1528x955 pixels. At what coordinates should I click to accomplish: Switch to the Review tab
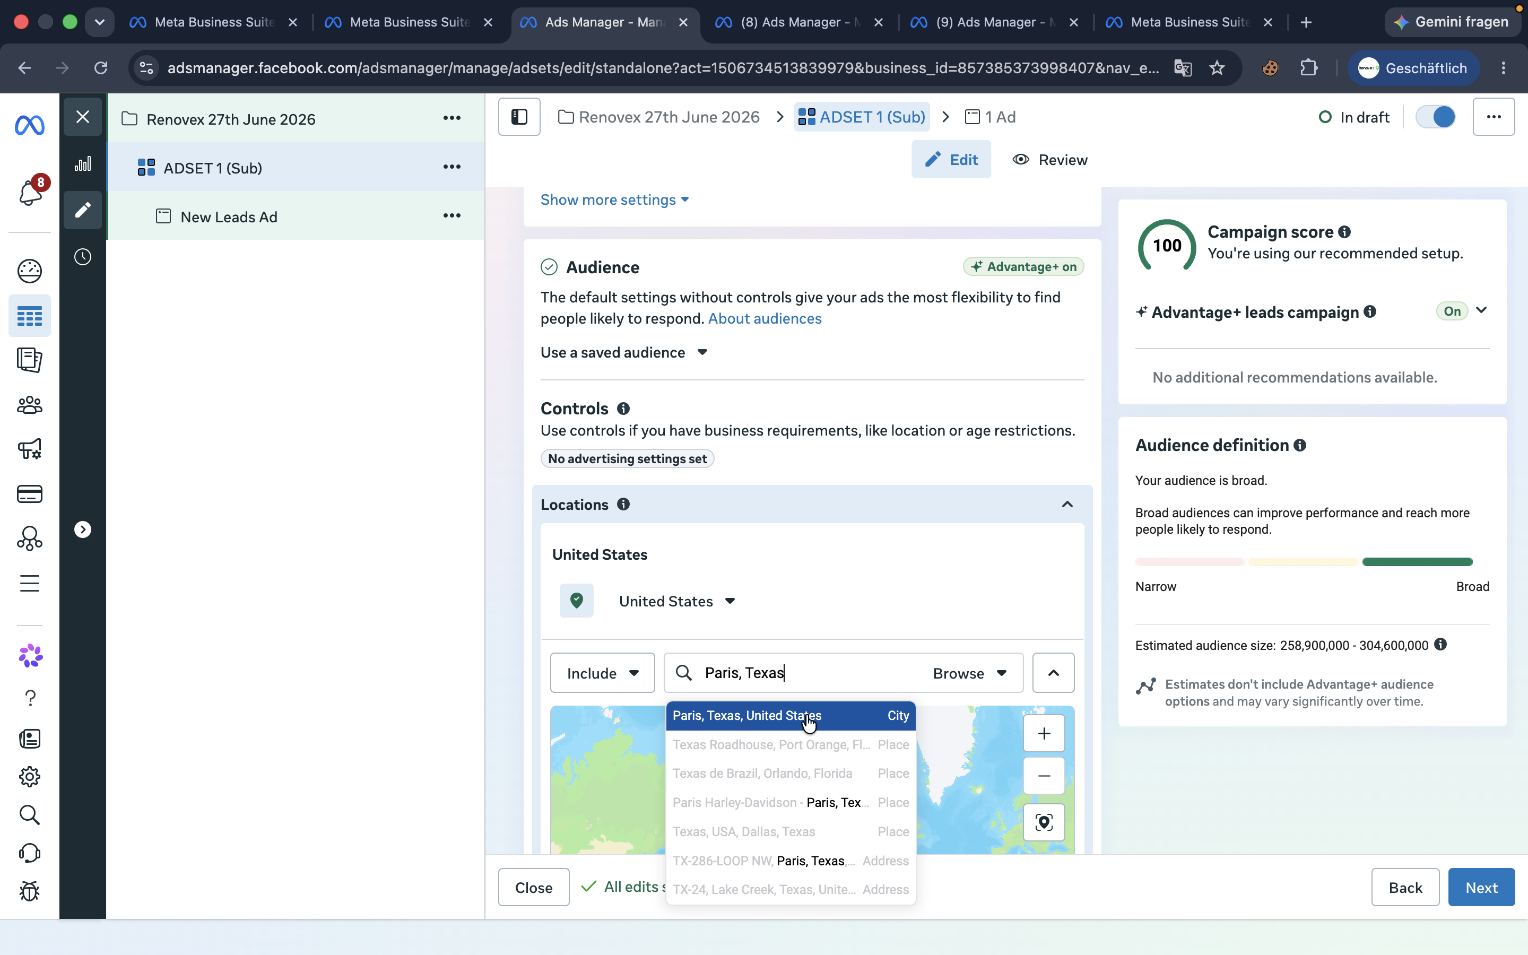[x=1050, y=160]
